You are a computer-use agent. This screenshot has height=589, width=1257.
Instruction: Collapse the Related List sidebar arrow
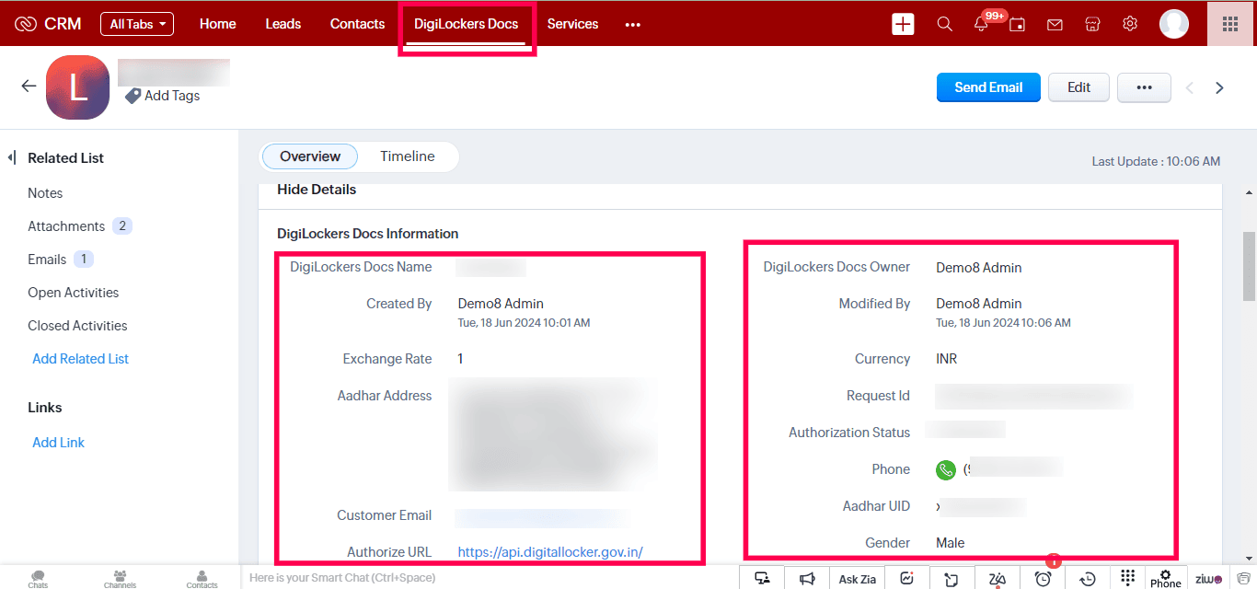[12, 158]
